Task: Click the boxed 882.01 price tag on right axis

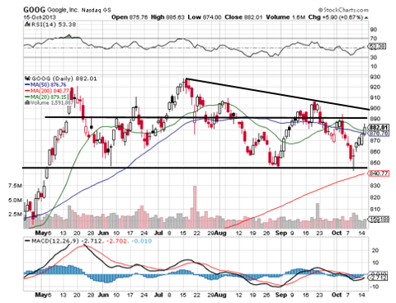Action: (x=379, y=127)
